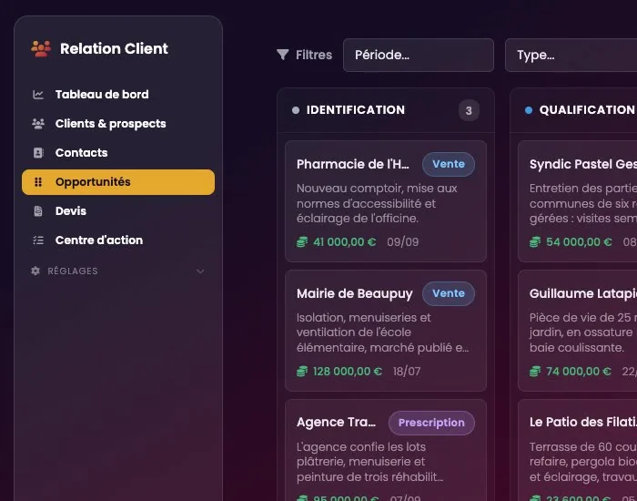
Task: Click the Contacts address book icon
Action: click(38, 153)
